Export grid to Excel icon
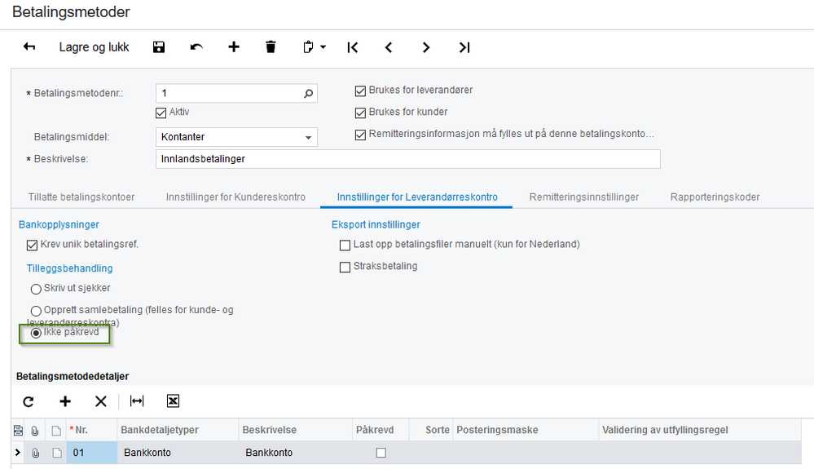814x469 pixels. tap(173, 401)
